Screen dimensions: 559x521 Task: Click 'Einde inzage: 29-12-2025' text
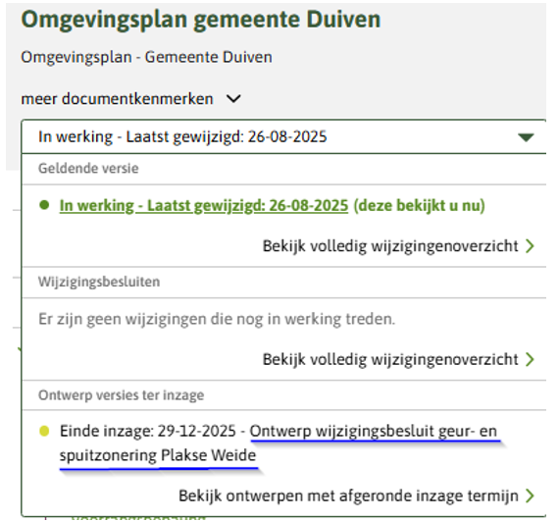tap(148, 431)
